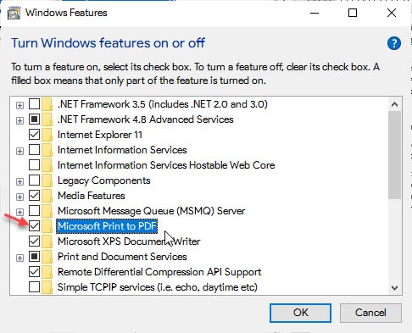412x333 pixels.
Task: Check Microsoft Message Queue (MSMQ) Server checkbox
Action: 34,211
